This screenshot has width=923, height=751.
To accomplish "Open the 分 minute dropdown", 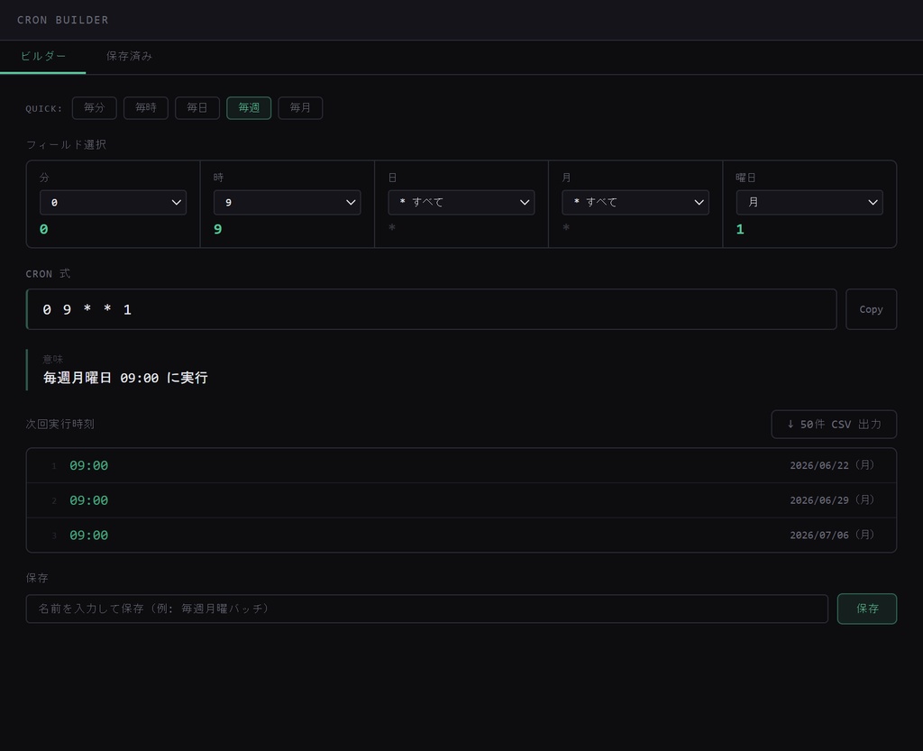I will tap(113, 203).
